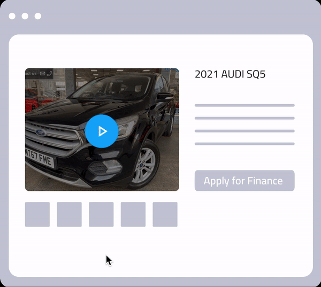Select the second gallery thumbnail
The height and width of the screenshot is (287, 321).
coord(69,214)
